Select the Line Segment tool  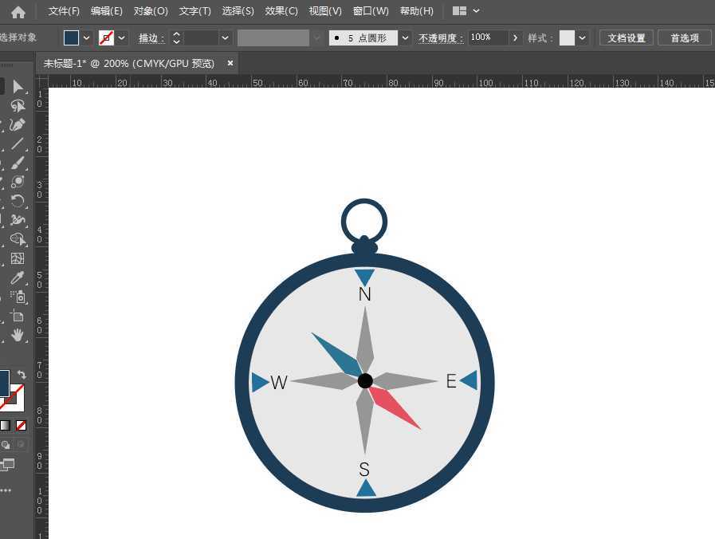tap(18, 144)
